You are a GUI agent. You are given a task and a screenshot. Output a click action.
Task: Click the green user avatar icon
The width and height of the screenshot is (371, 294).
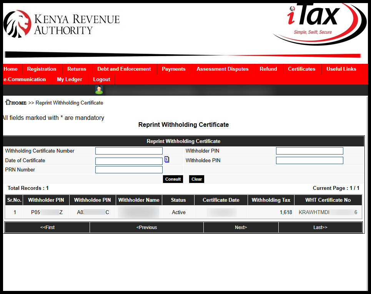99,90
